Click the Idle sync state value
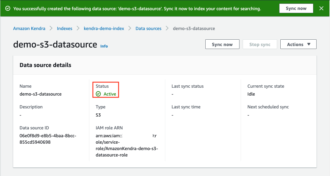This screenshot has width=330, height=176. point(251,94)
